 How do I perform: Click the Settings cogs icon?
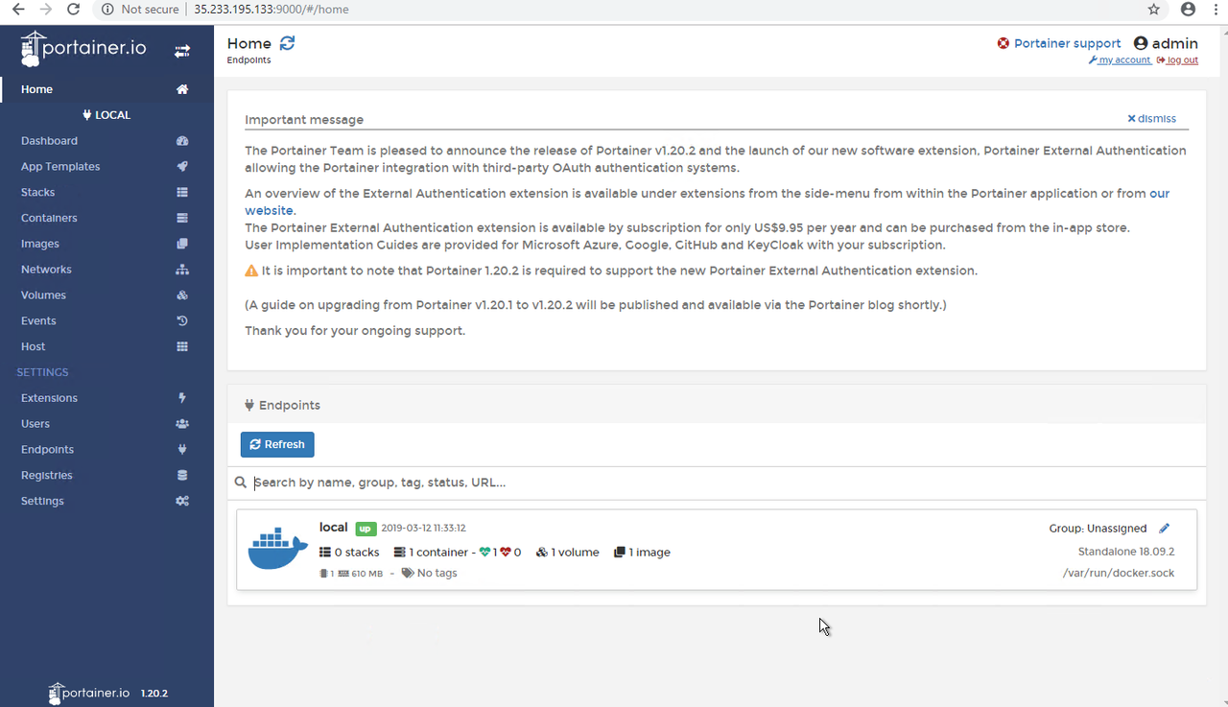[x=182, y=501]
